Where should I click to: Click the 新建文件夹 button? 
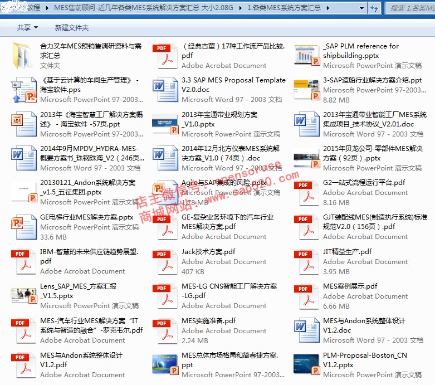tap(72, 27)
